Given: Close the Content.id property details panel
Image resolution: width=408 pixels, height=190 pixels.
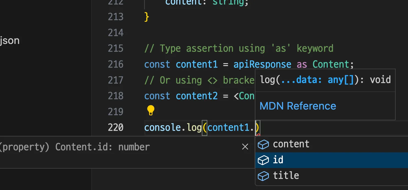Looking at the screenshot, I should coord(245,147).
